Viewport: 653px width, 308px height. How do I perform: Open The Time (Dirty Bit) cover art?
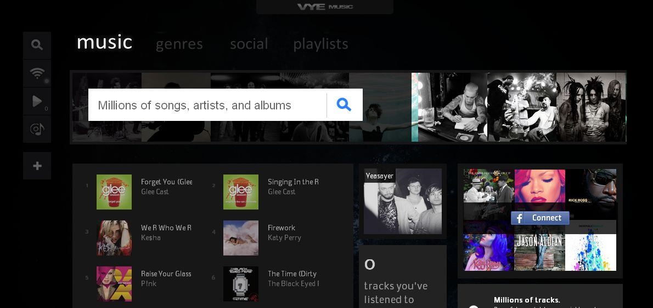(241, 284)
